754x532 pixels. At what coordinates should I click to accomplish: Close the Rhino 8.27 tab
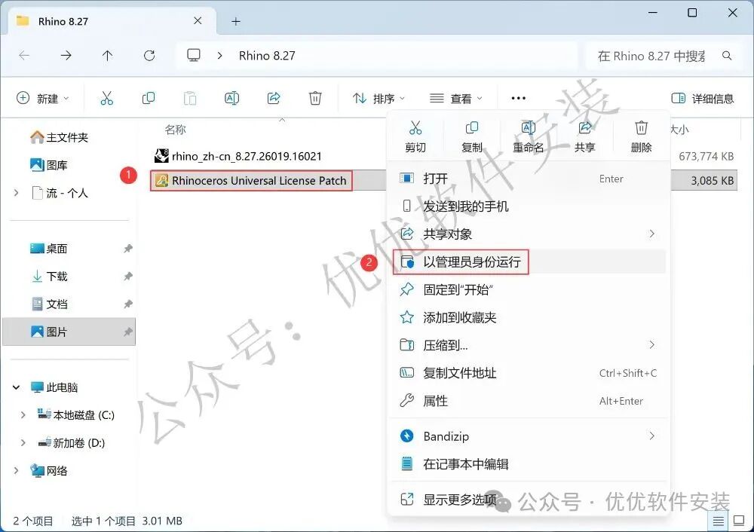[198, 20]
